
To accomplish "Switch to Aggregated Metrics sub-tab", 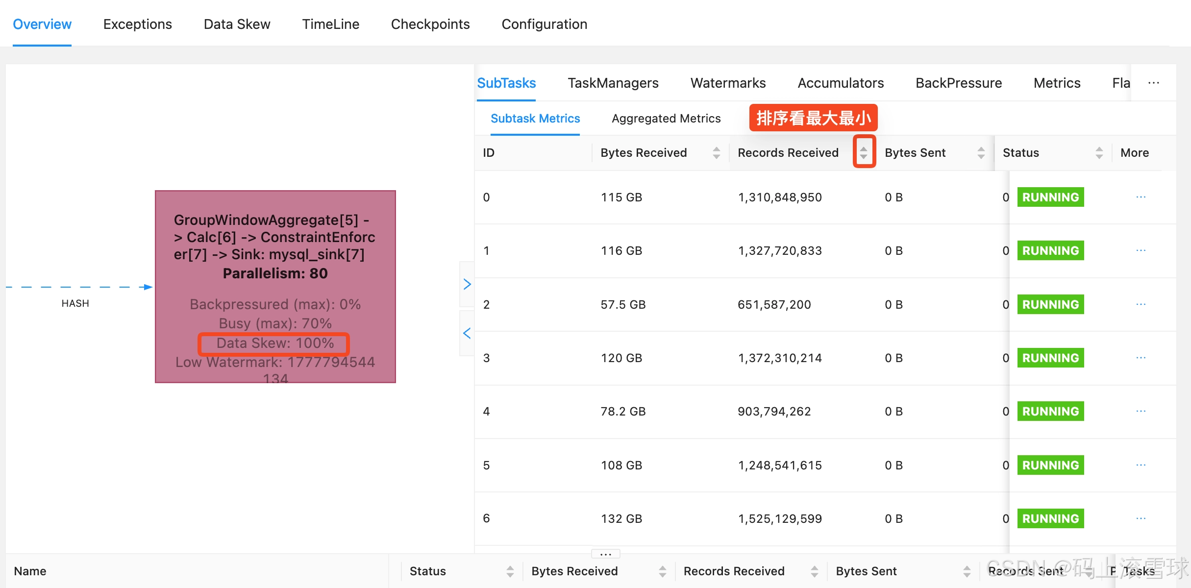I will click(666, 118).
